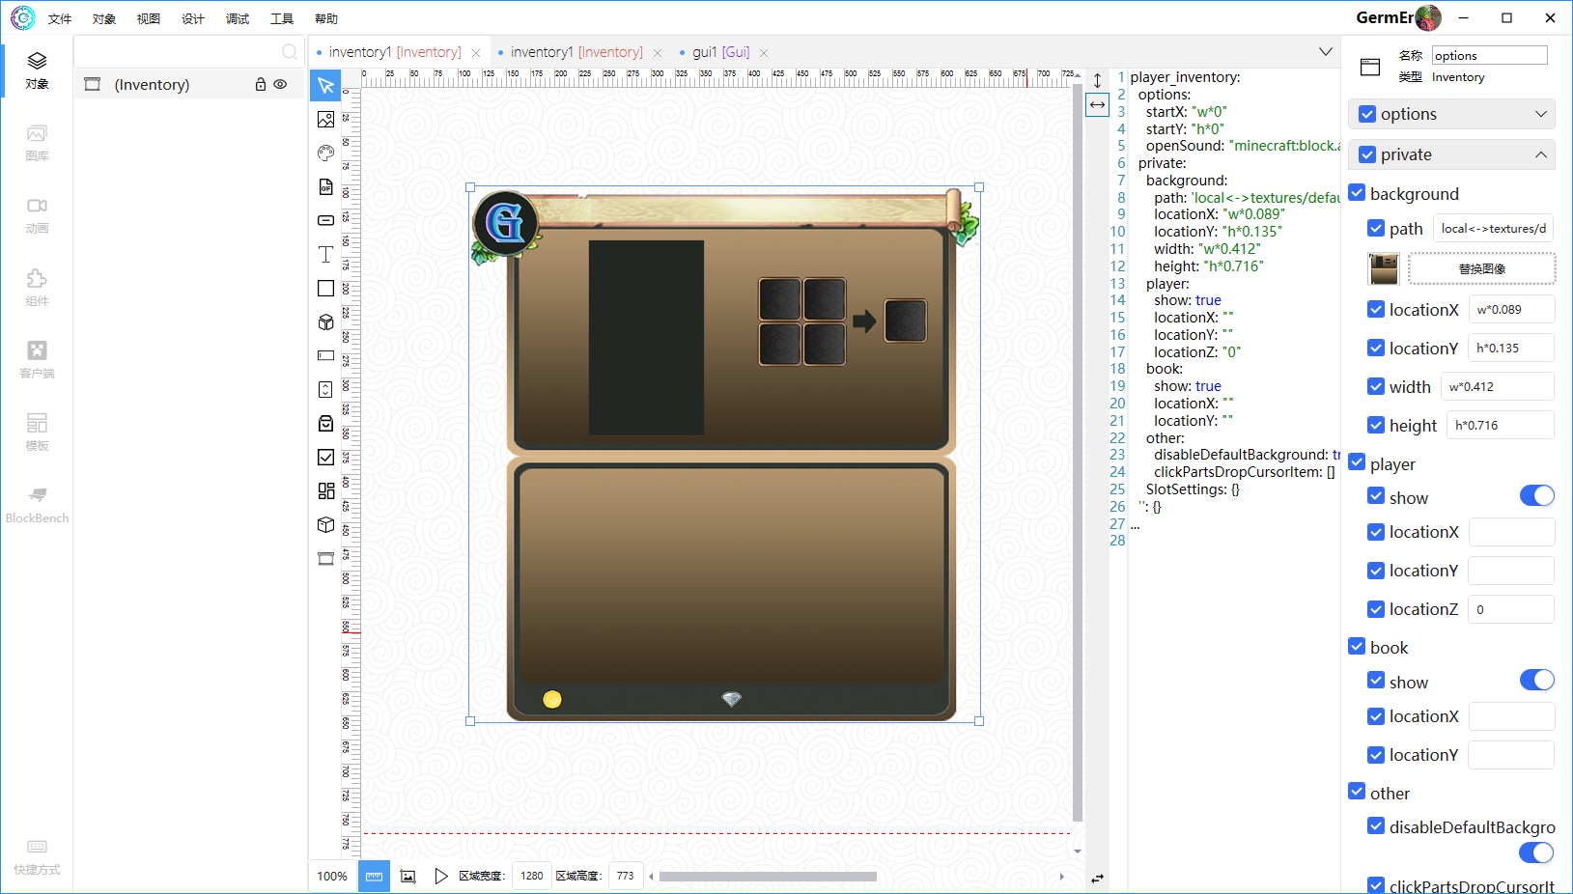This screenshot has height=894, width=1573.
Task: Select the button component tool
Action: coord(325,220)
